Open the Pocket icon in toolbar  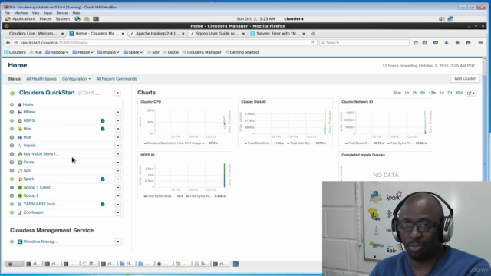point(435,43)
